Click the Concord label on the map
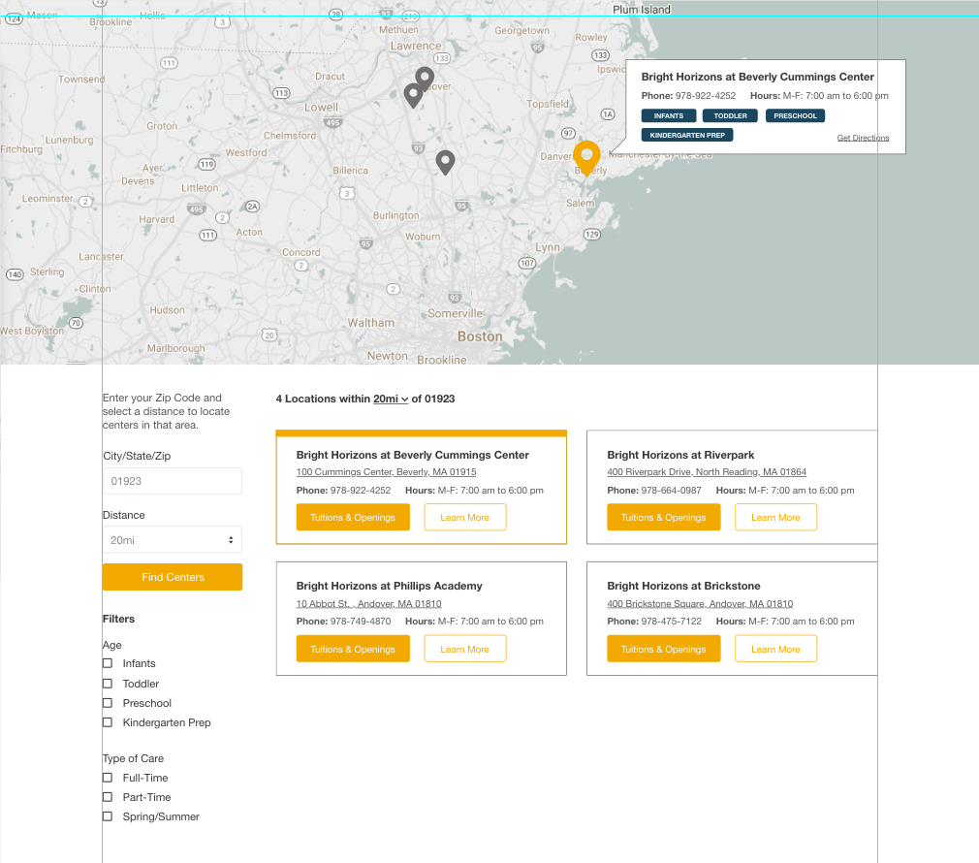This screenshot has width=979, height=863. [x=300, y=252]
